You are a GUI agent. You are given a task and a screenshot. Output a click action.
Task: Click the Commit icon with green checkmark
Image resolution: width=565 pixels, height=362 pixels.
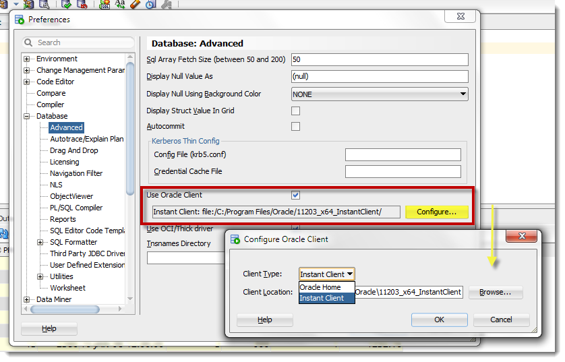pos(66,4)
